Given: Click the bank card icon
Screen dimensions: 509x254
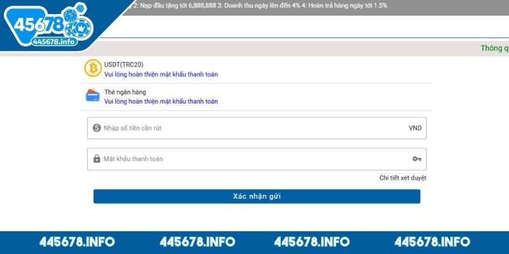Looking at the screenshot, I should click(x=93, y=96).
